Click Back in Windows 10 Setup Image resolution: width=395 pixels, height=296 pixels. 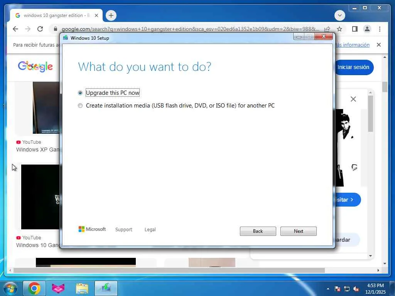(x=258, y=231)
